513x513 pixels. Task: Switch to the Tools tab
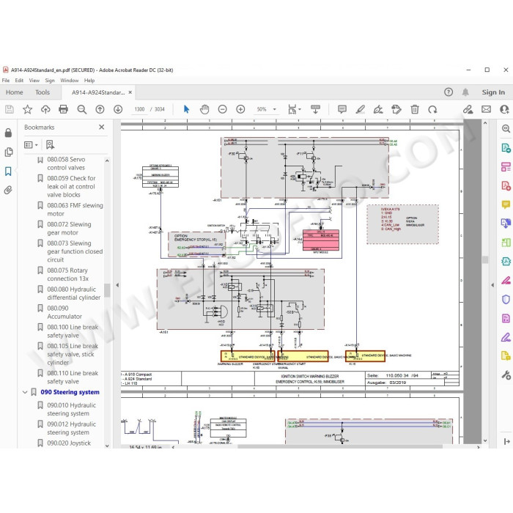tap(43, 92)
